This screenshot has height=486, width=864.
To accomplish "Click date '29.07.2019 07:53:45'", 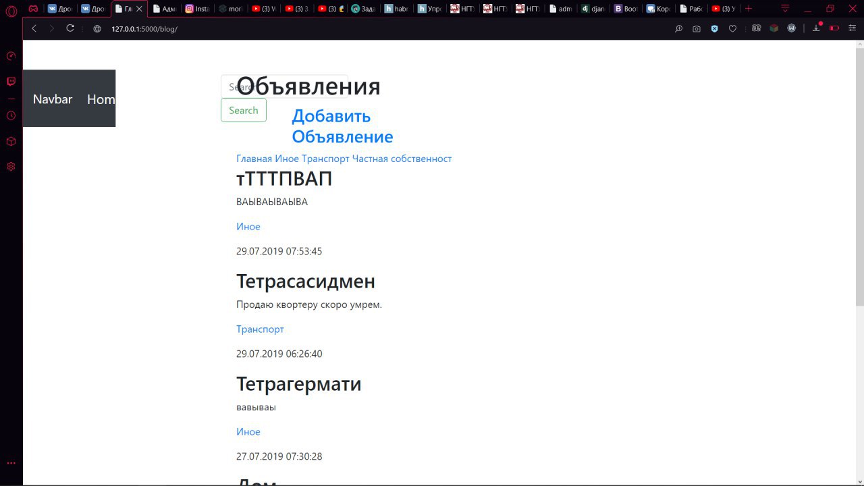I will 279,252.
